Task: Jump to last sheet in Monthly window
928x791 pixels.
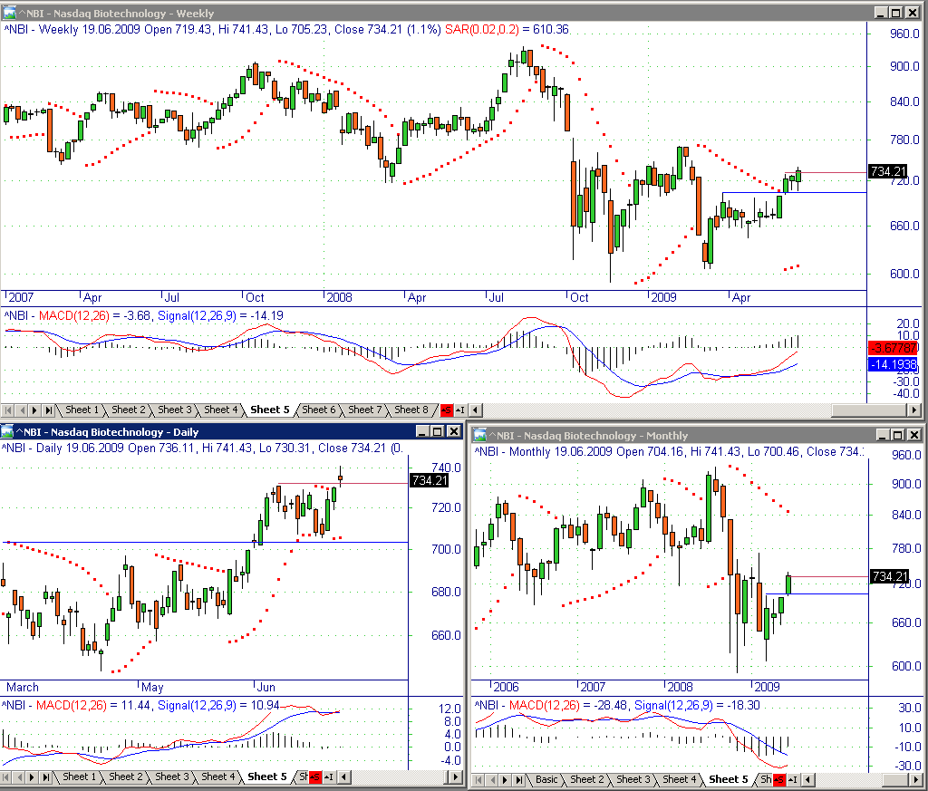Action: (x=519, y=780)
